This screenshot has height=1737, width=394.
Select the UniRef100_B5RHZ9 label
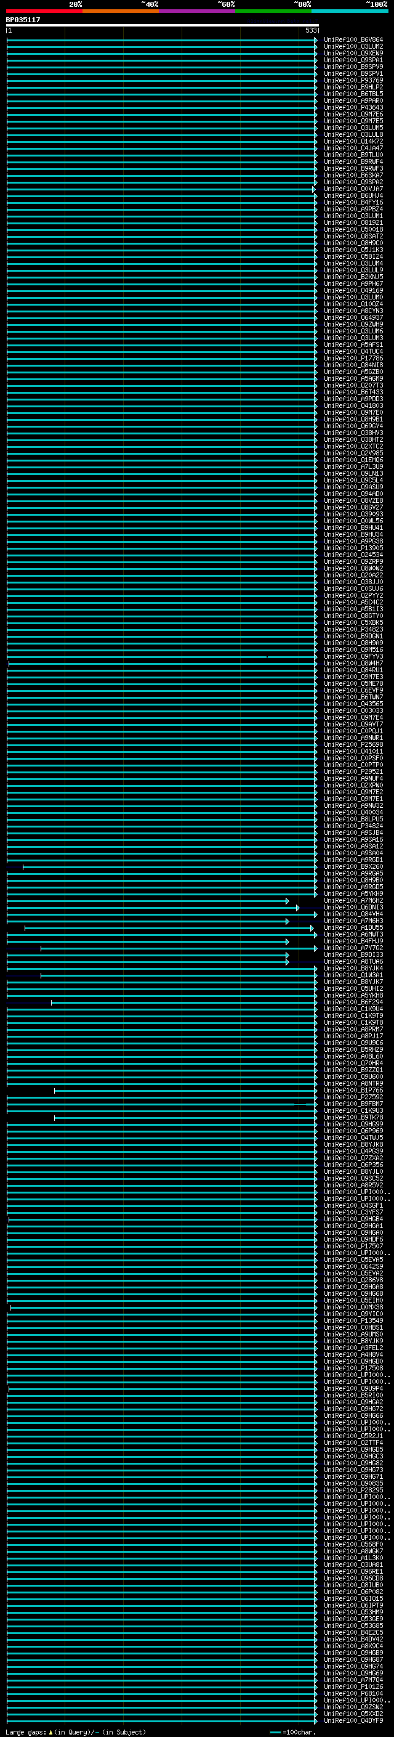[353, 1050]
